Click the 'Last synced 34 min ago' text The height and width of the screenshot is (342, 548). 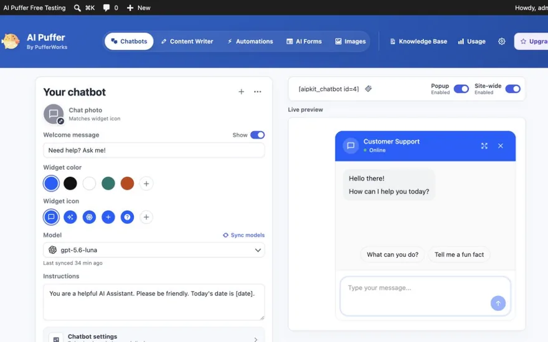coord(73,263)
